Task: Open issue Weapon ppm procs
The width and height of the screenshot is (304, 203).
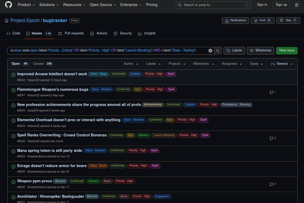Action: [x=34, y=181]
